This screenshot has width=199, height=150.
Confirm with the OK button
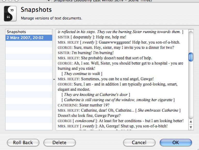tap(176, 142)
